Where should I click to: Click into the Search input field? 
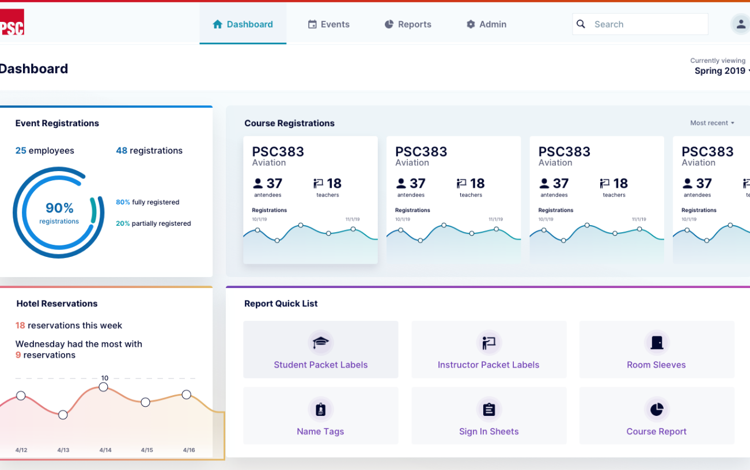click(640, 24)
